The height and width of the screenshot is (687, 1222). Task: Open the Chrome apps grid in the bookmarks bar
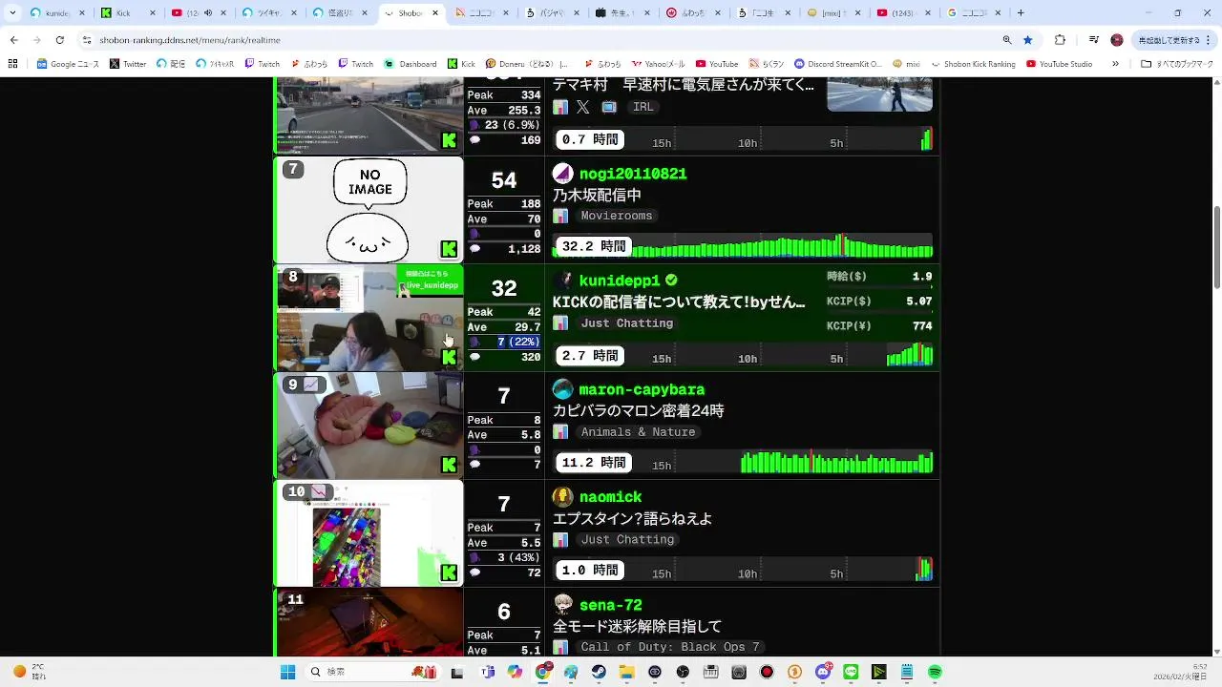click(12, 64)
